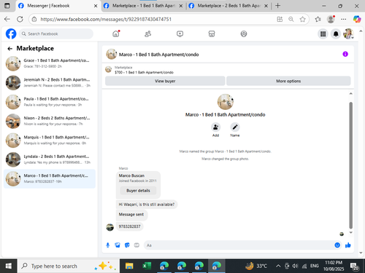The height and width of the screenshot is (273, 365).
Task: Open the Copilot icon in browser
Action: click(357, 19)
